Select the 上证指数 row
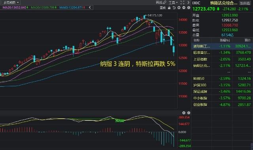 [x=222, y=59]
